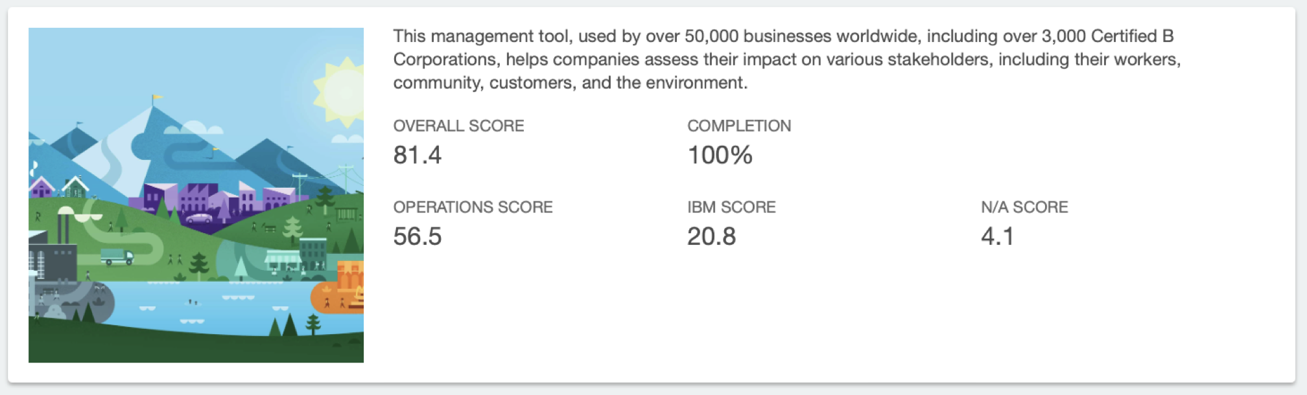Click the management tool description paragraph
This screenshot has width=1307, height=395.
tap(787, 60)
